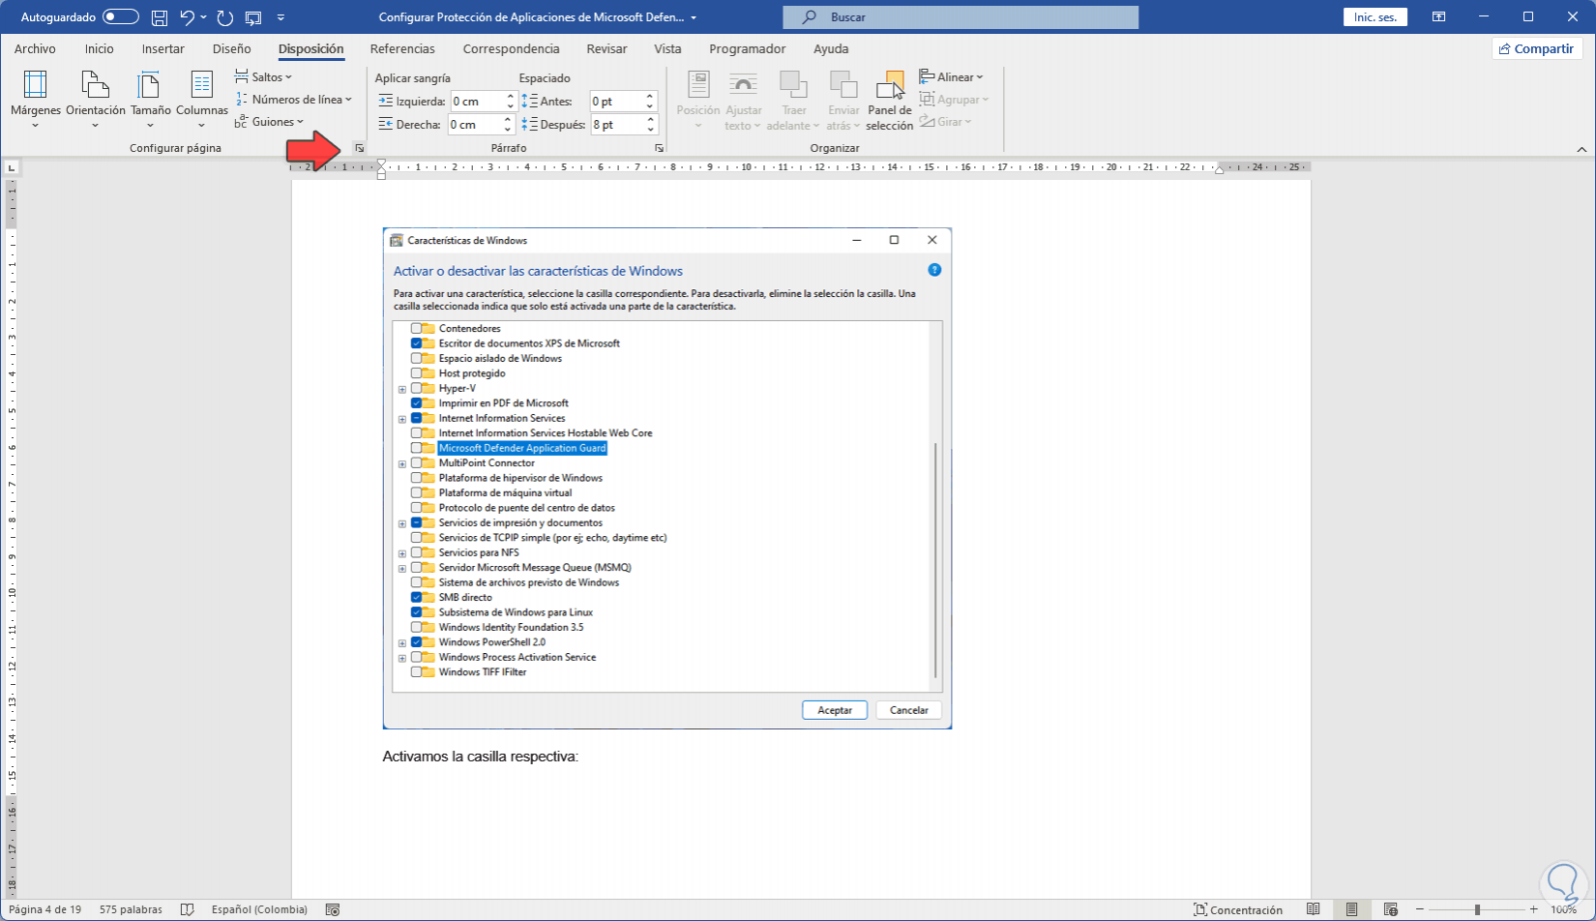Click the macro recording icon in status bar
This screenshot has width=1596, height=921.
pyautogui.click(x=333, y=909)
